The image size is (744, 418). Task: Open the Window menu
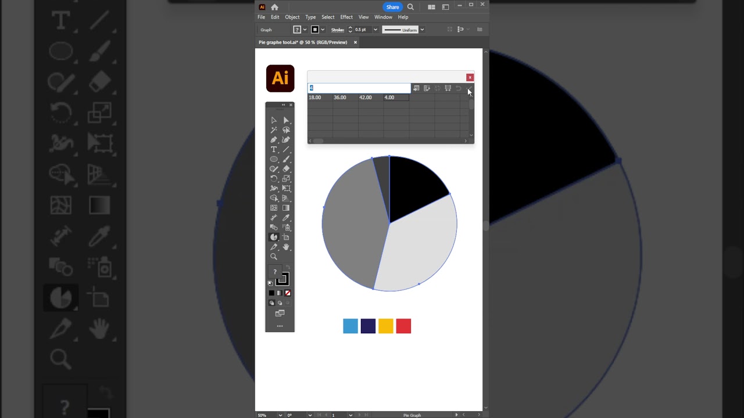383,17
